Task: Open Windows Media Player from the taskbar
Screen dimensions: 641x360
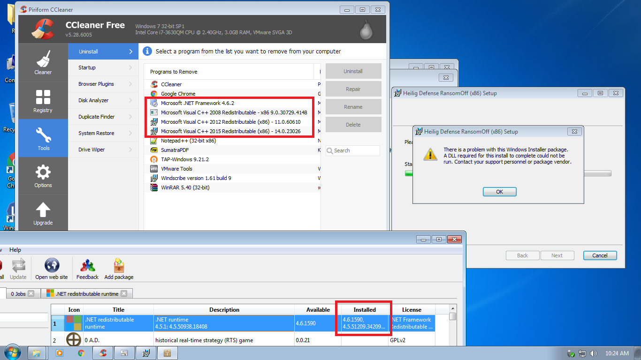Action: tap(59, 353)
